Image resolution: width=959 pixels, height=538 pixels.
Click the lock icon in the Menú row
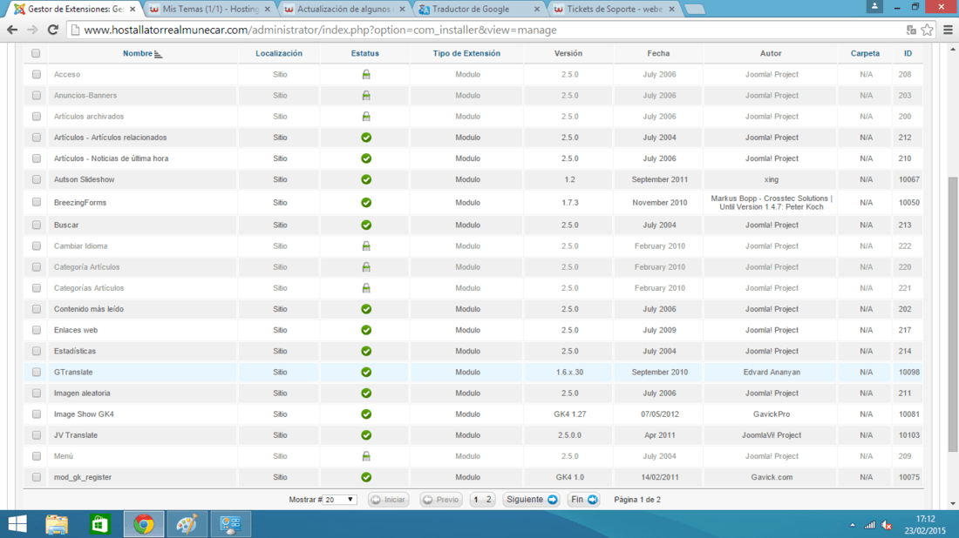point(366,456)
